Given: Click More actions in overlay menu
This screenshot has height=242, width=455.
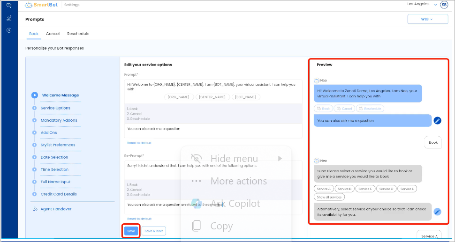Looking at the screenshot, I should coord(239,181).
